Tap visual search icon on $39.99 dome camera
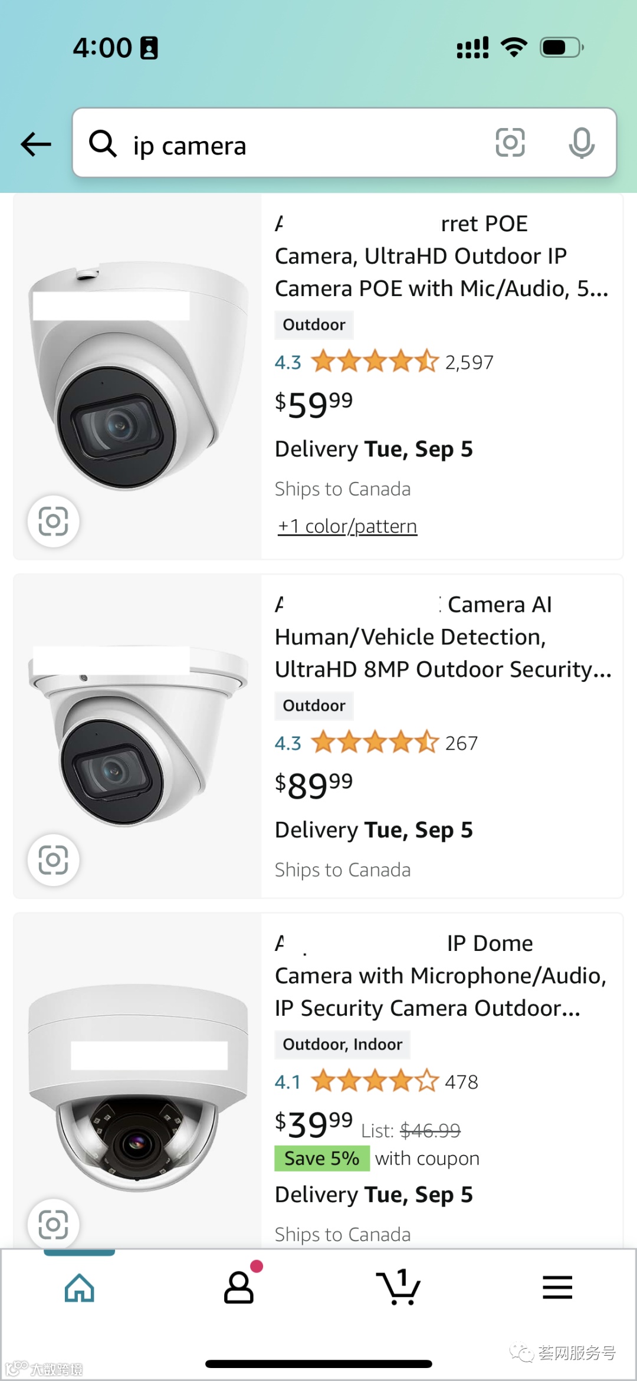The width and height of the screenshot is (637, 1381). click(x=54, y=1225)
